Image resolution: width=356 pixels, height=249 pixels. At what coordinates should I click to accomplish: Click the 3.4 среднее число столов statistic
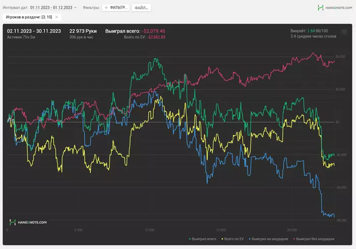click(313, 37)
